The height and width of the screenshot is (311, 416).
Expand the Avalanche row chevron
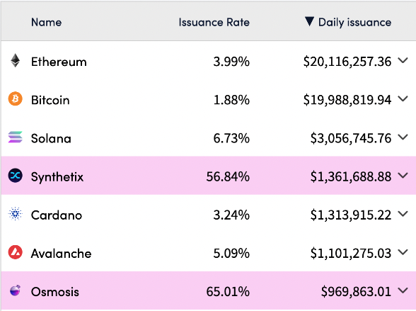(403, 252)
